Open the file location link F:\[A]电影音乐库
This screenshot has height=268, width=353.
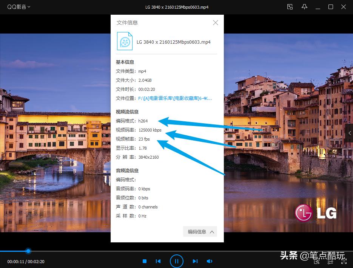pos(175,98)
